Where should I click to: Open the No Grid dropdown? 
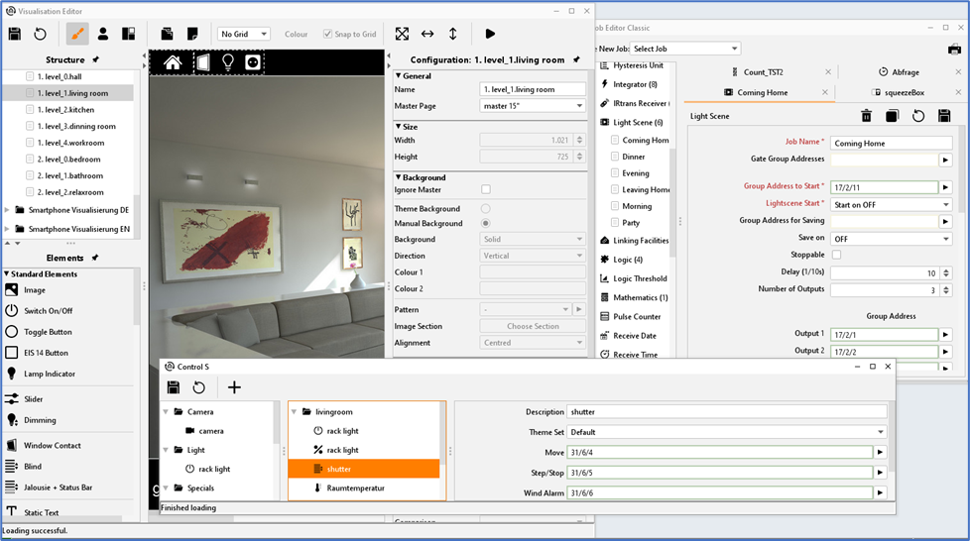244,34
